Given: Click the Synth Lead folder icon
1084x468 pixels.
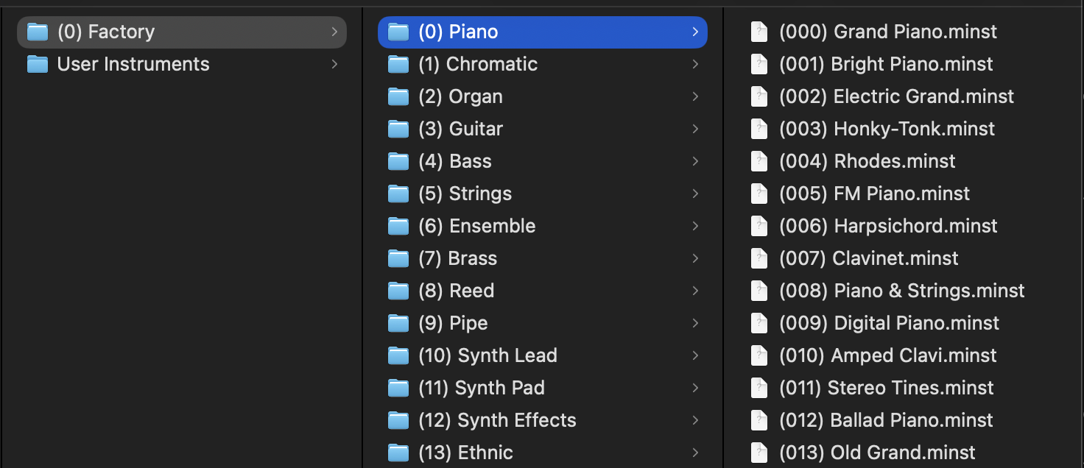Looking at the screenshot, I should click(398, 356).
